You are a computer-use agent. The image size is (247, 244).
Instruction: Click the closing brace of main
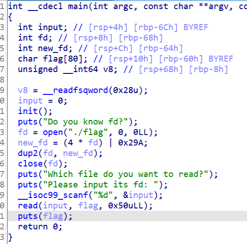click(10, 237)
